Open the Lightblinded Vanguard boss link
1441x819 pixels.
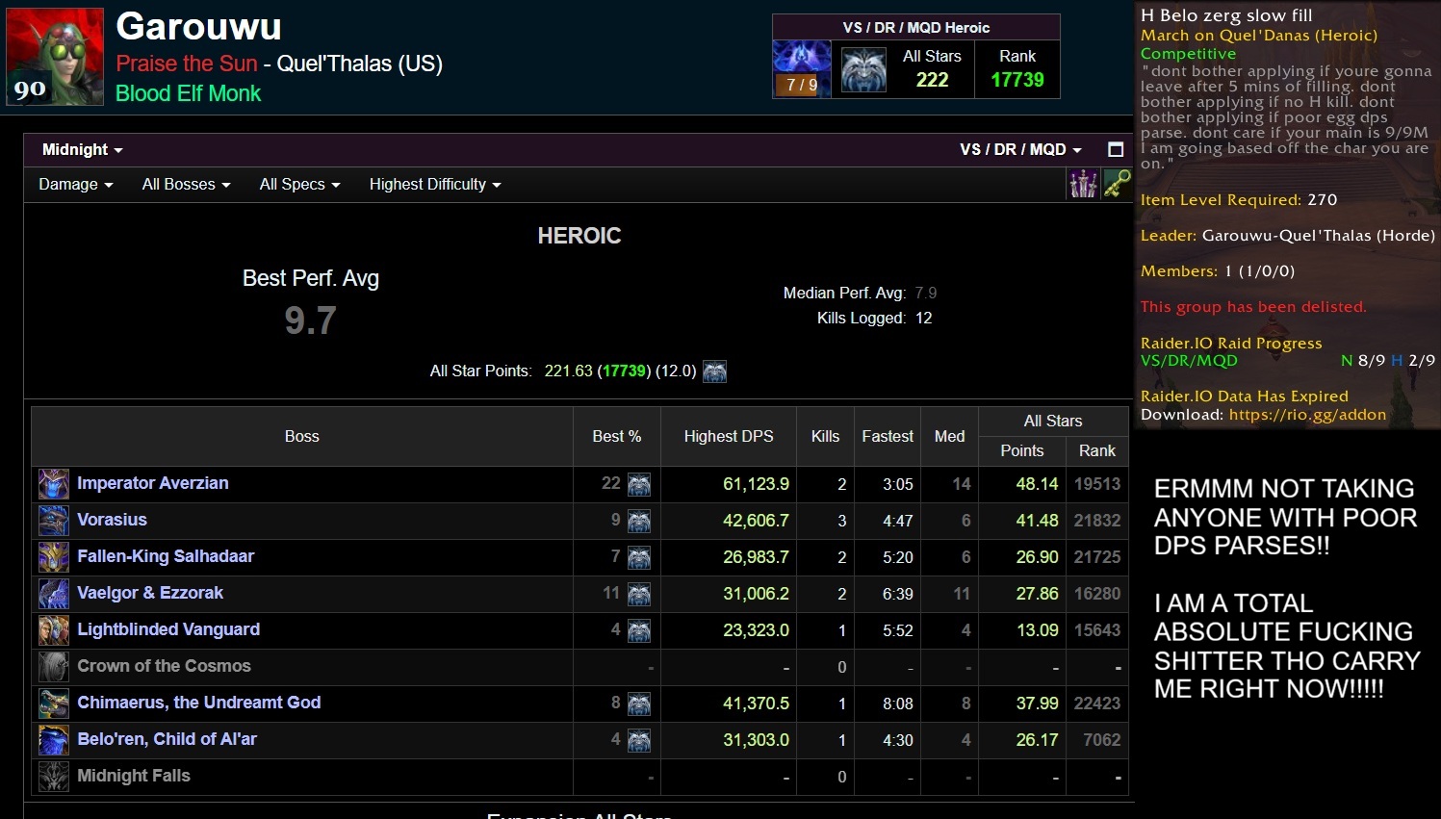pyautogui.click(x=168, y=629)
